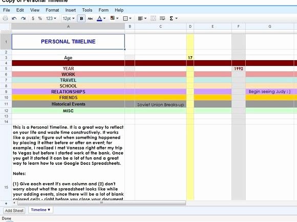Select the WORK label cell

[68, 75]
